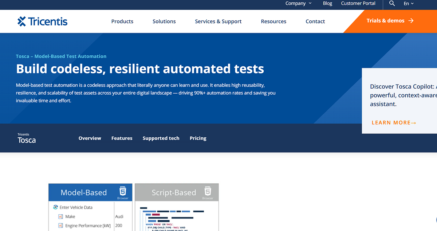The width and height of the screenshot is (437, 231).
Task: Click the 'Audi' value cell
Action: pos(119,216)
